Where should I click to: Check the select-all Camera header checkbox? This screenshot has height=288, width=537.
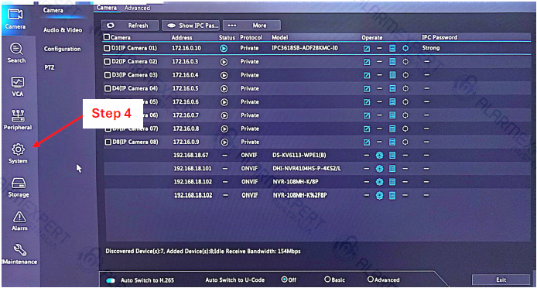(x=107, y=37)
